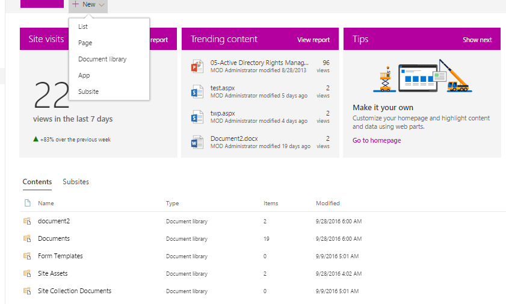
Task: Click the Word icon beside Document2.docx
Action: point(197,142)
